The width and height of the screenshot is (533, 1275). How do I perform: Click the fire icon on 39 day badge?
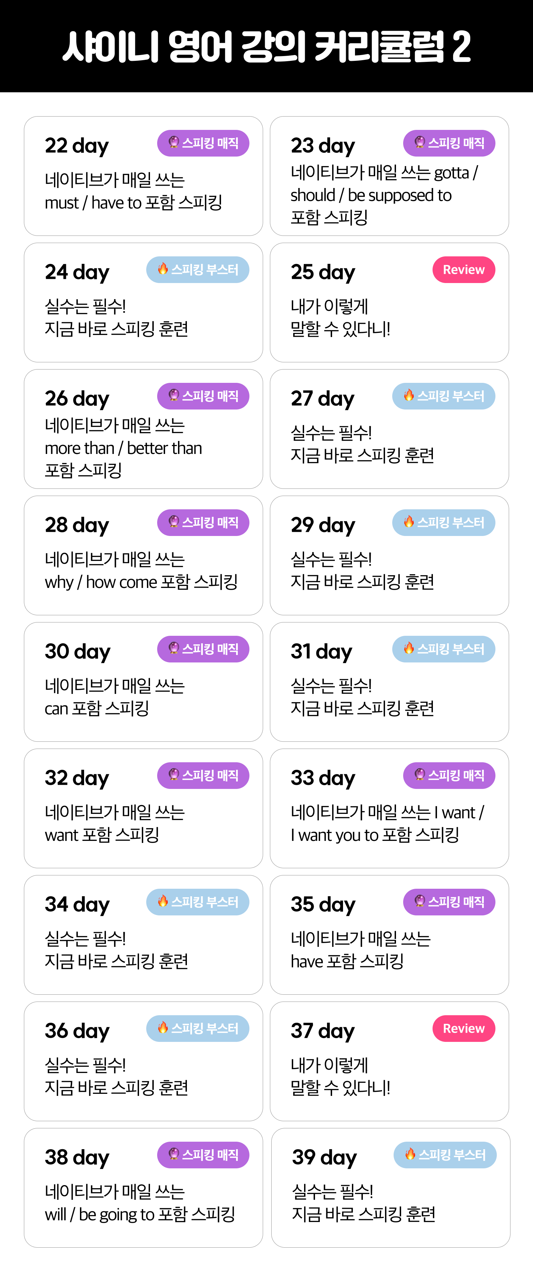(410, 1154)
